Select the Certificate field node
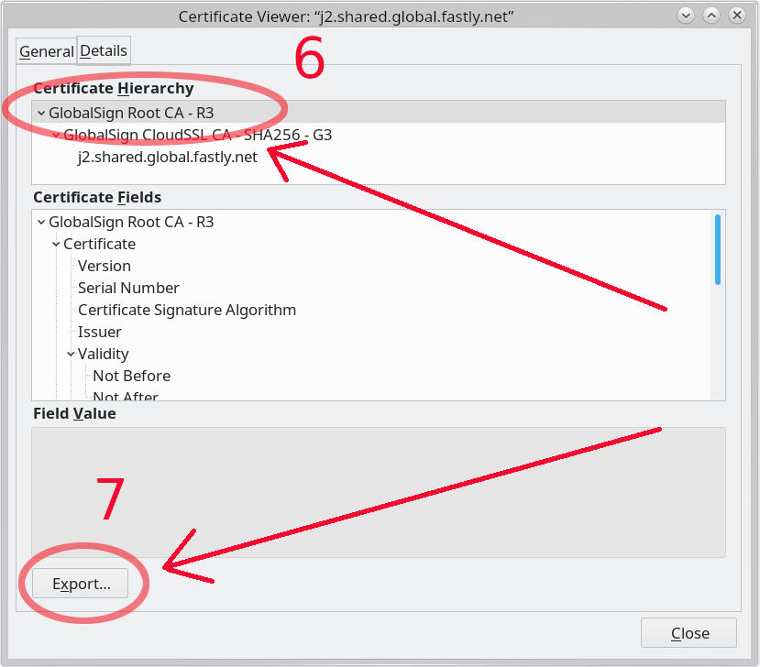This screenshot has width=760, height=667. click(x=99, y=244)
